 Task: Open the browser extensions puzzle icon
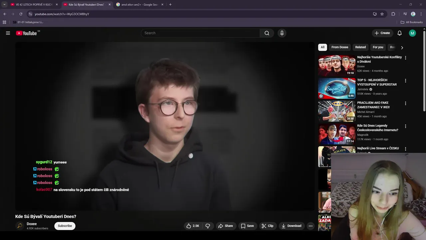pos(393,14)
